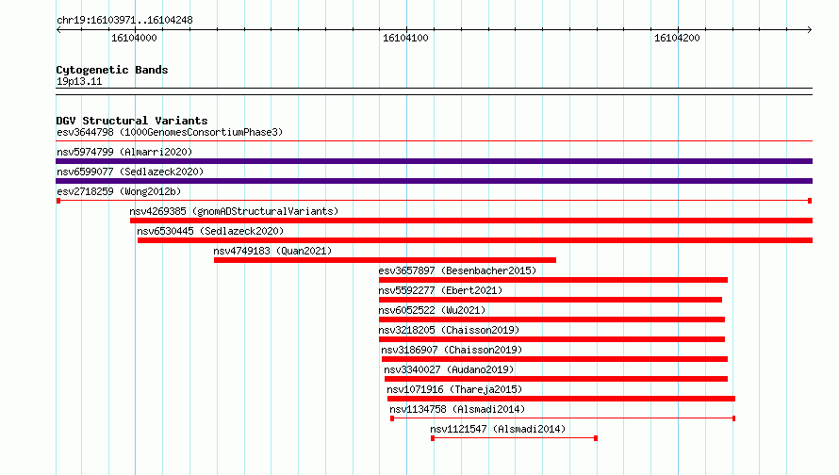This screenshot has width=839, height=475.
Task: Click the red nsv3186907 Chaisson2019 bar
Action: pos(554,359)
